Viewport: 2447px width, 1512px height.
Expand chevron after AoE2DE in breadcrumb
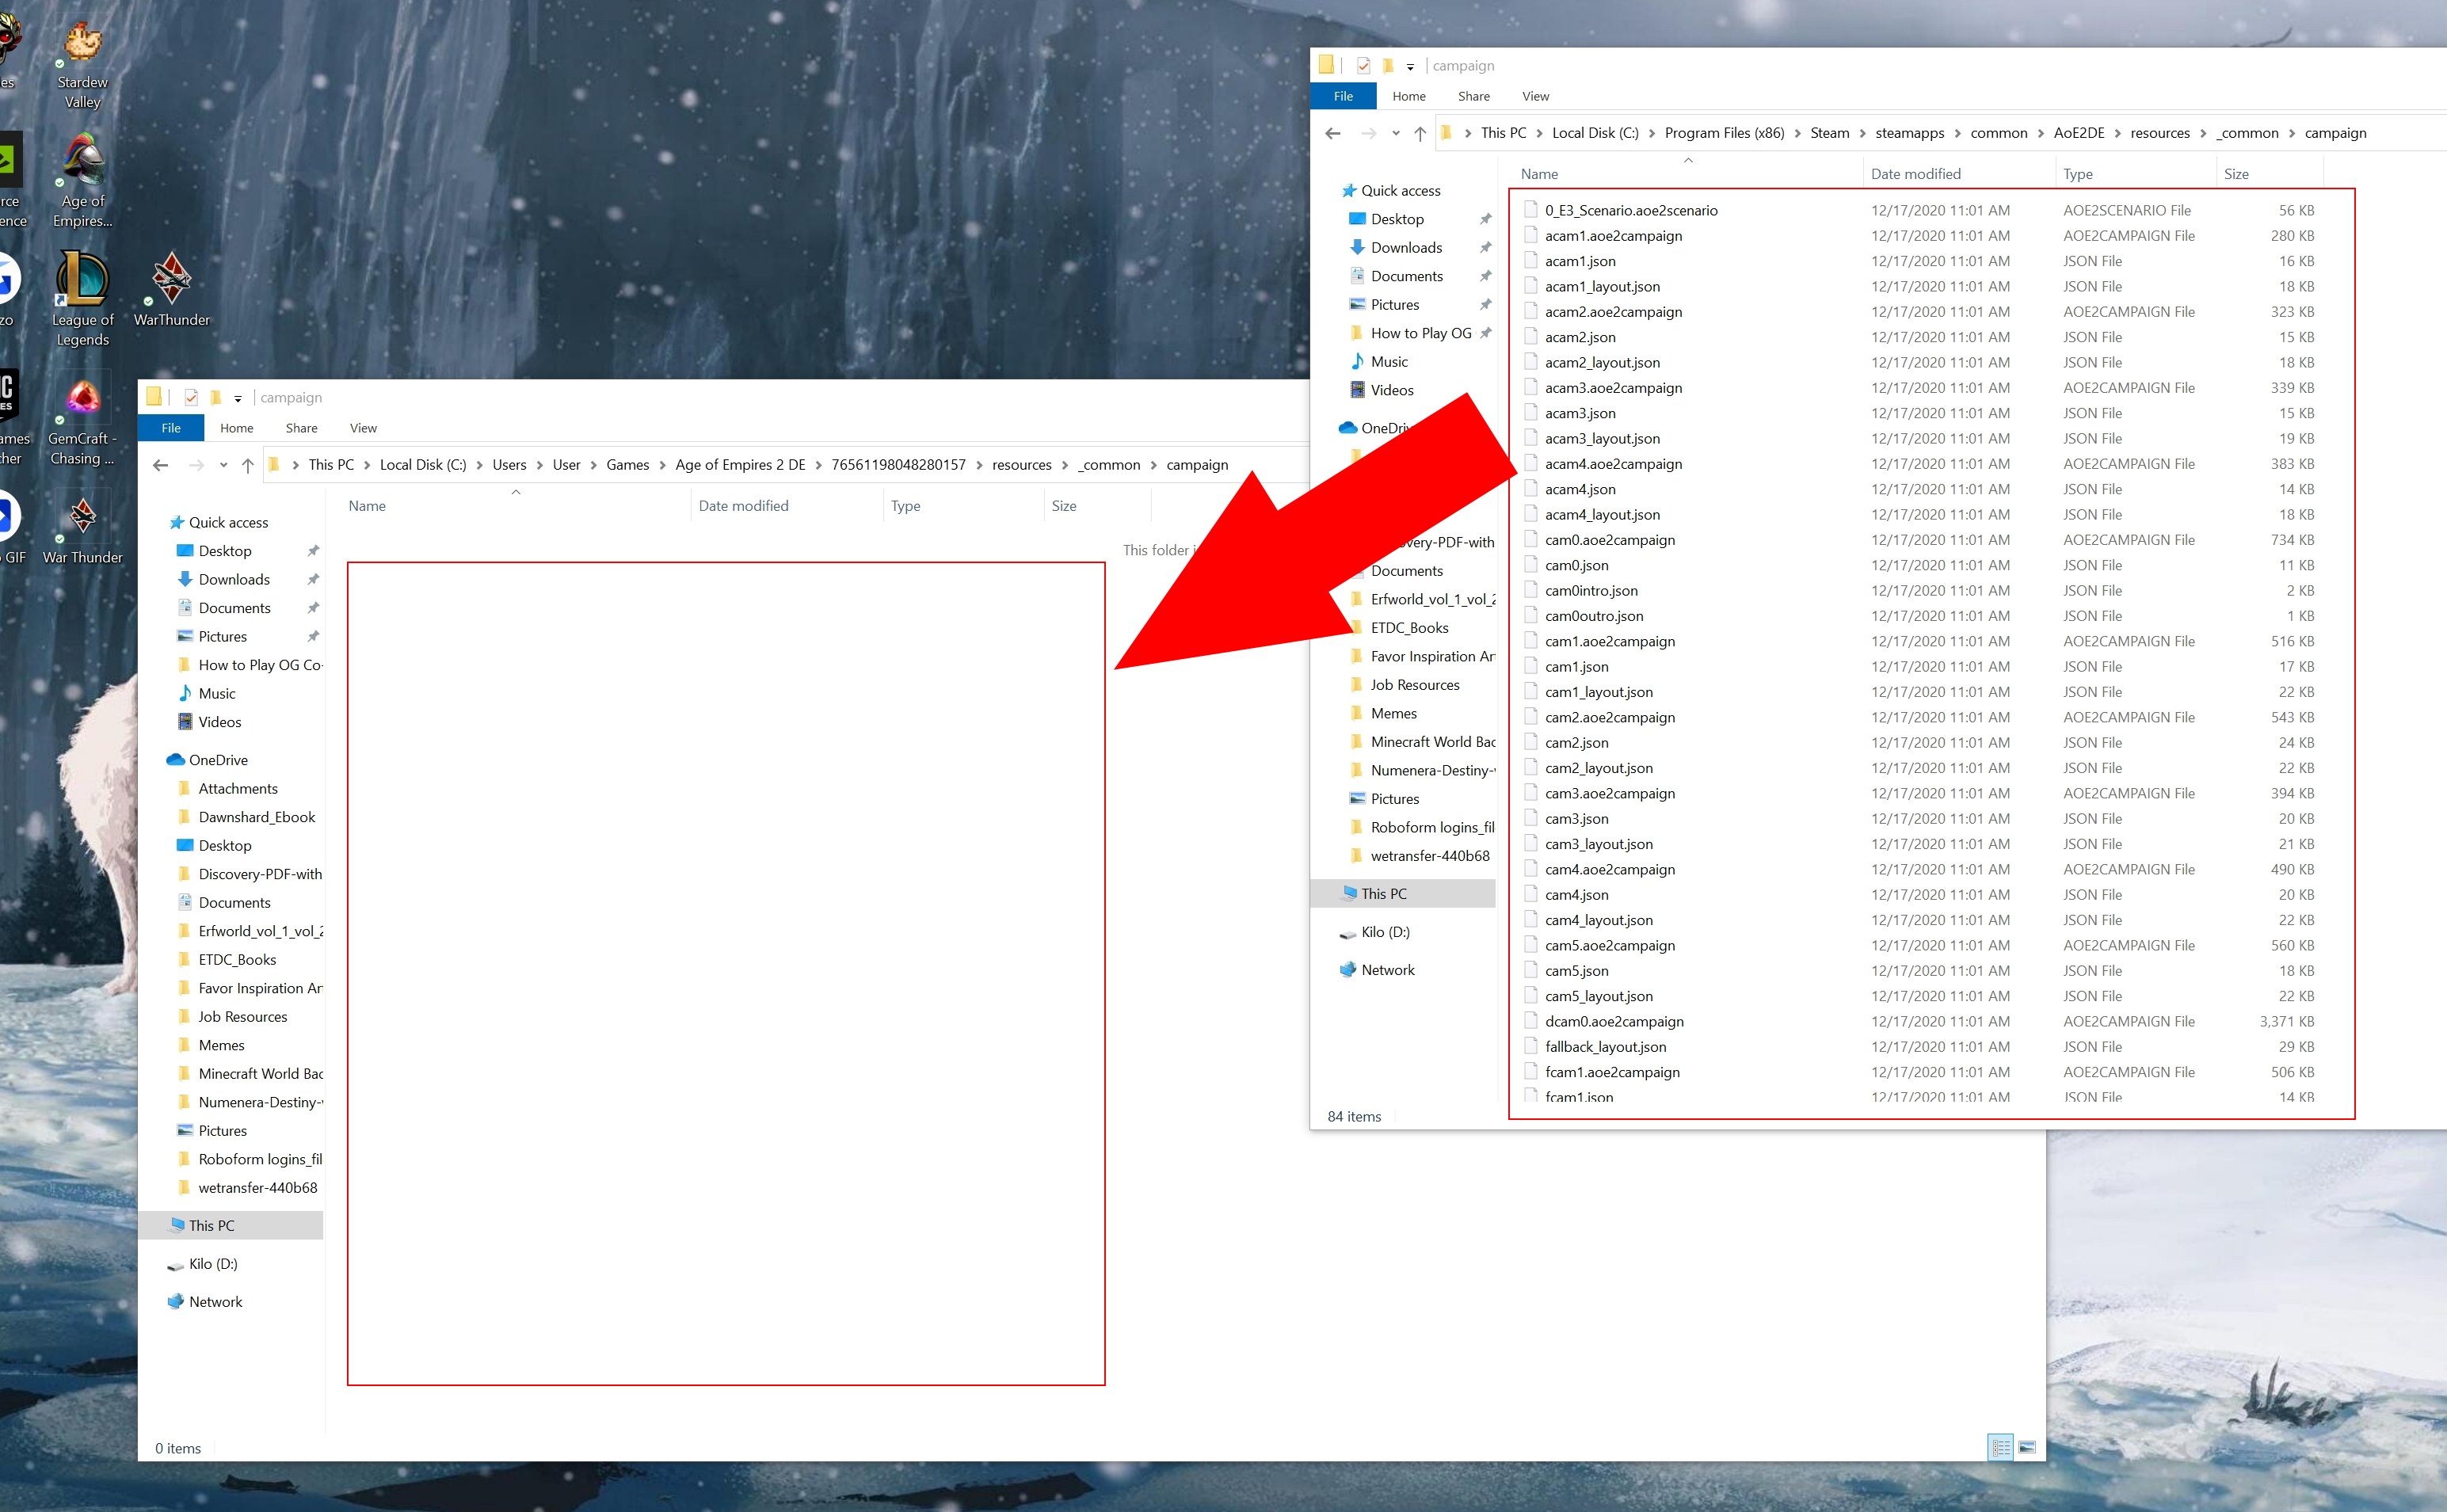click(2118, 133)
